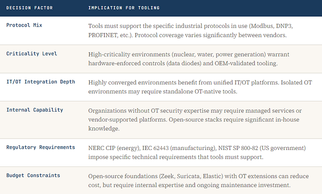Click the specific technical requirements line
The width and height of the screenshot is (322, 194).
[x=176, y=157]
